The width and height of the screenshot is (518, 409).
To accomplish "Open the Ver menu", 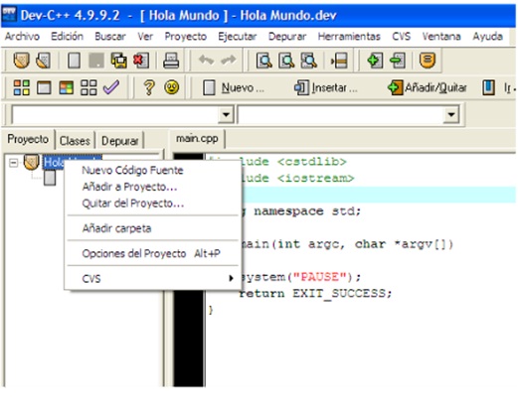I will [x=145, y=36].
